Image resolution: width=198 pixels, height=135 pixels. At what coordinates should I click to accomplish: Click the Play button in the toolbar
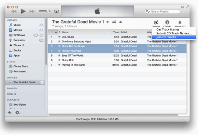click(23, 11)
